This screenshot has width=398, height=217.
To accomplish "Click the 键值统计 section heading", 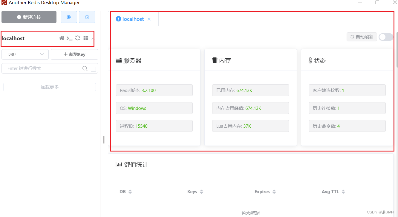I will [136, 165].
